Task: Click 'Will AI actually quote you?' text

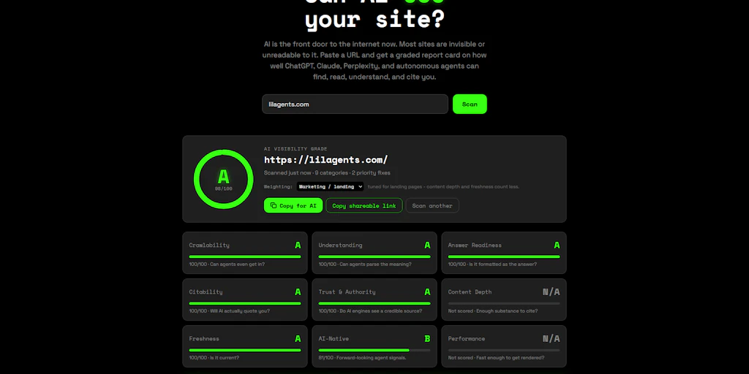Action: point(240,311)
